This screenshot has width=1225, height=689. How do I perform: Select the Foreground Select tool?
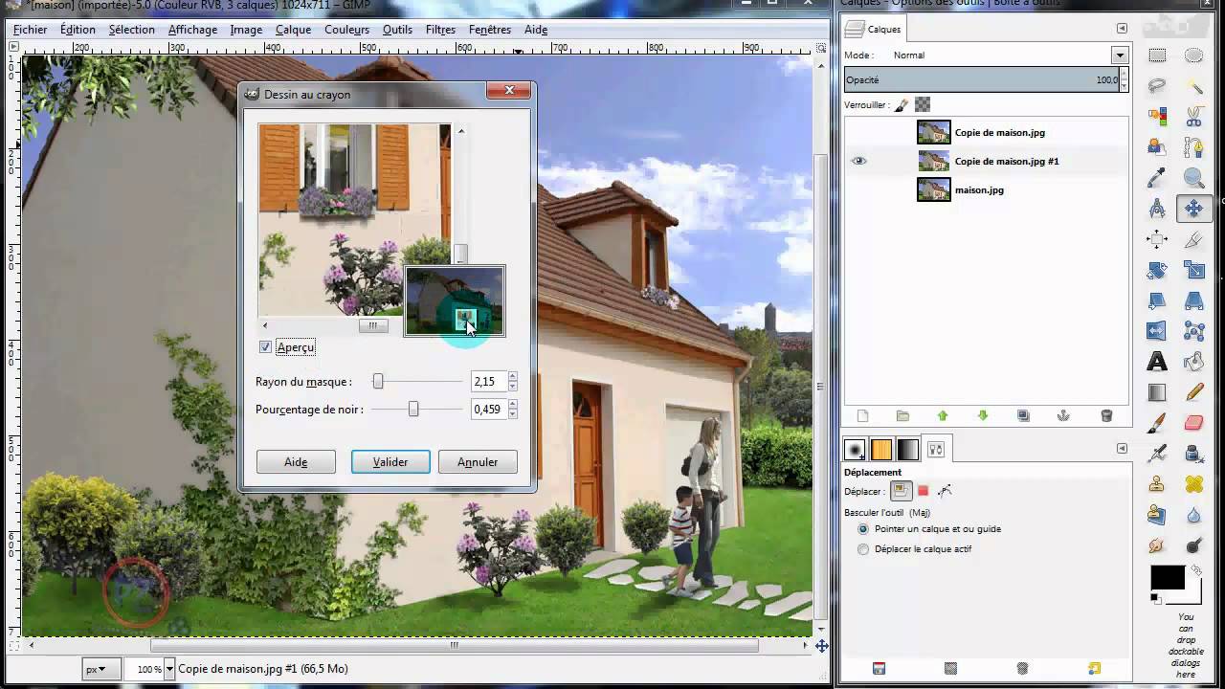click(x=1157, y=147)
